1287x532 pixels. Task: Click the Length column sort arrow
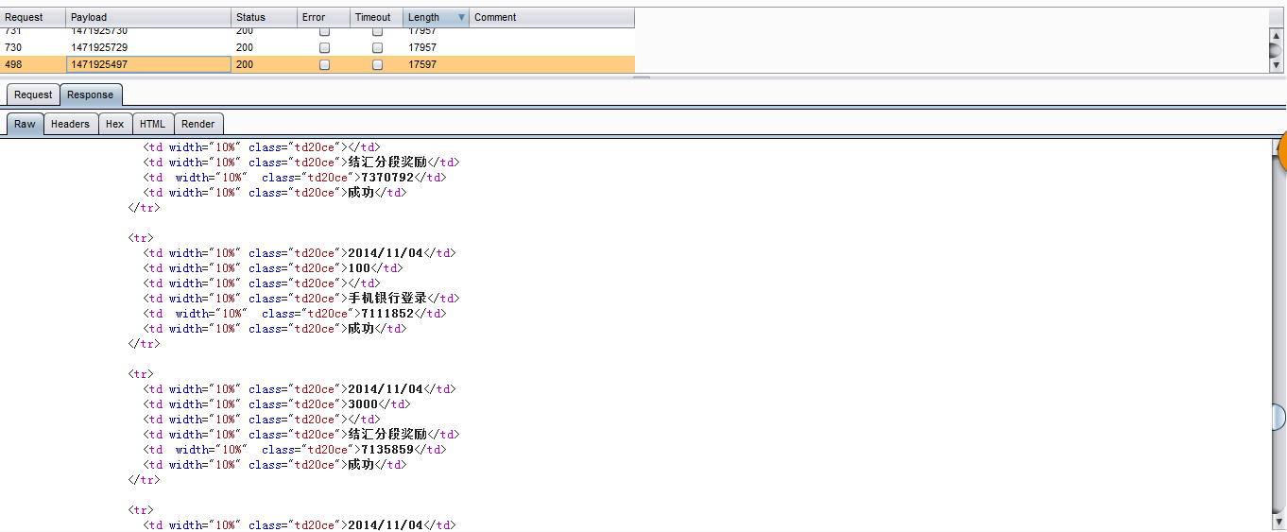[461, 17]
